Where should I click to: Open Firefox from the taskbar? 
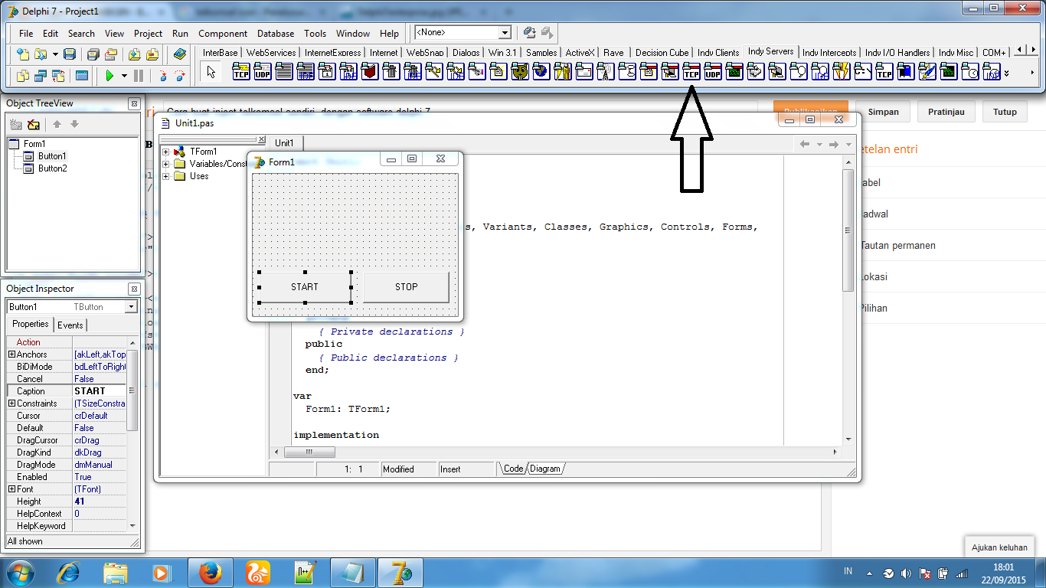point(211,572)
